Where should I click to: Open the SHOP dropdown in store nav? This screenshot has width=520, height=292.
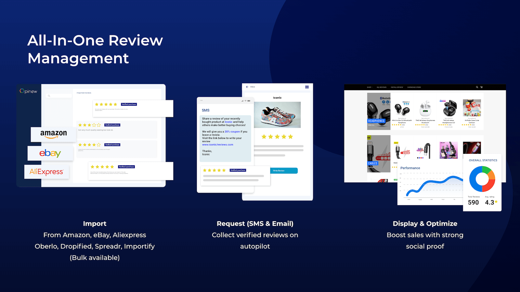click(x=370, y=87)
